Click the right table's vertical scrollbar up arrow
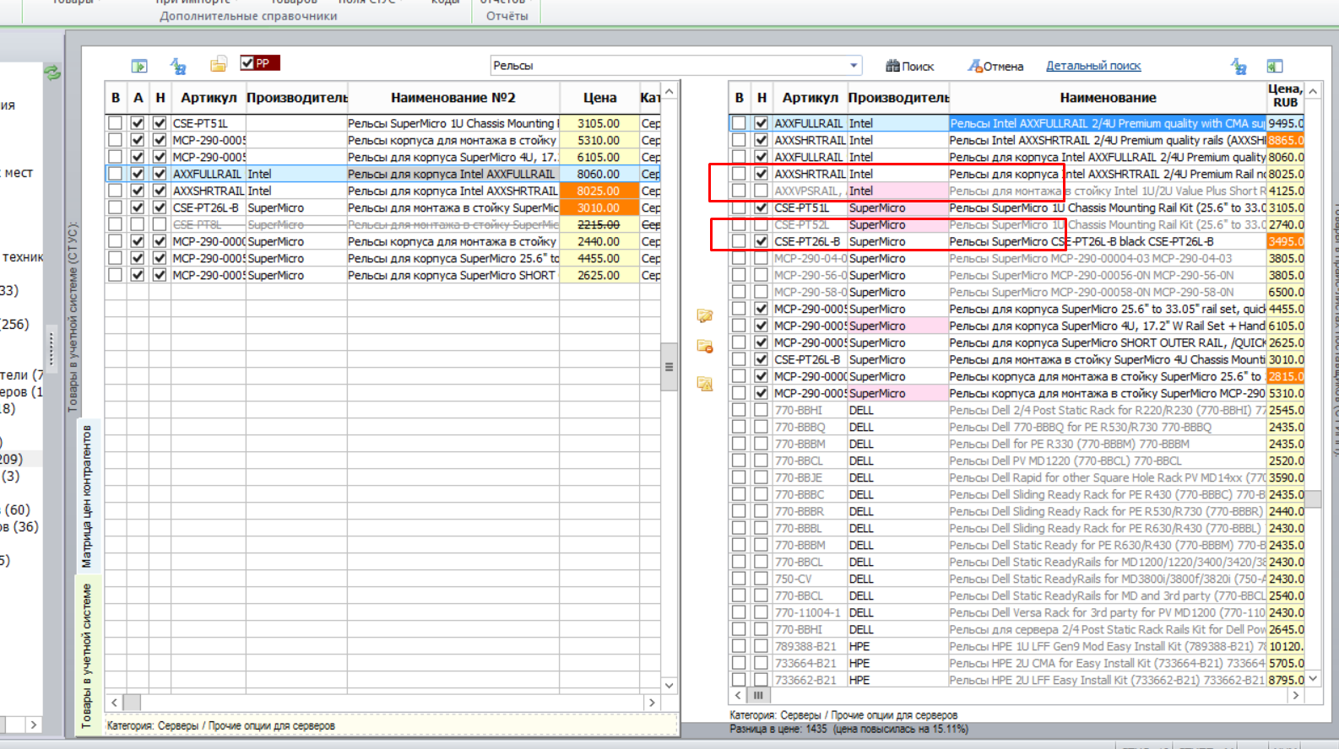Screen dimensions: 1339x749 (1314, 91)
